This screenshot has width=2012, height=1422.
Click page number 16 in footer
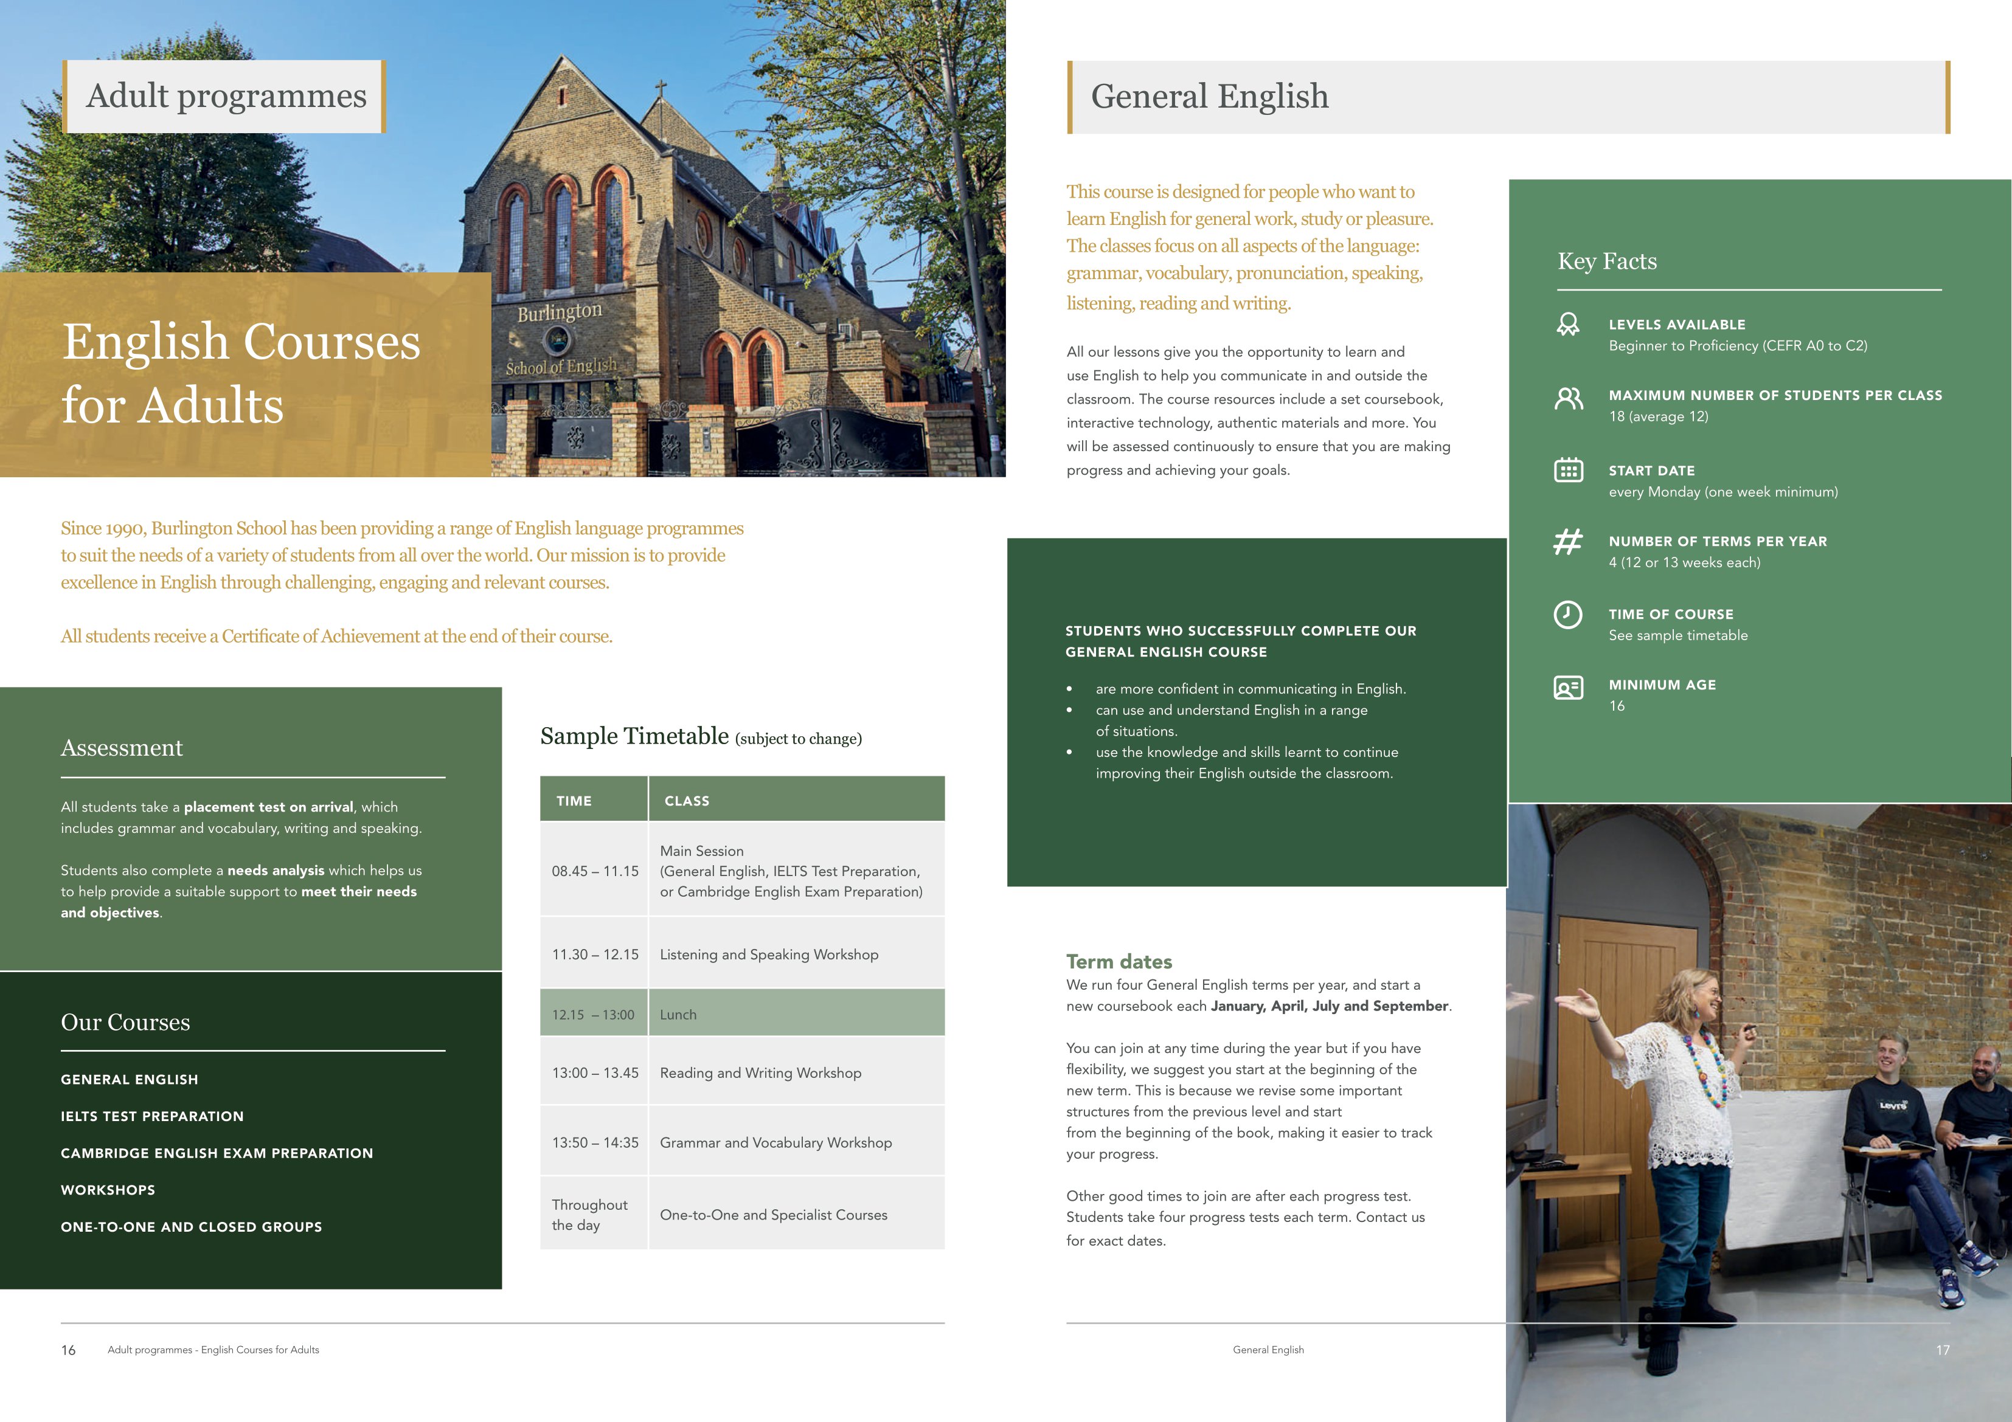pyautogui.click(x=68, y=1350)
